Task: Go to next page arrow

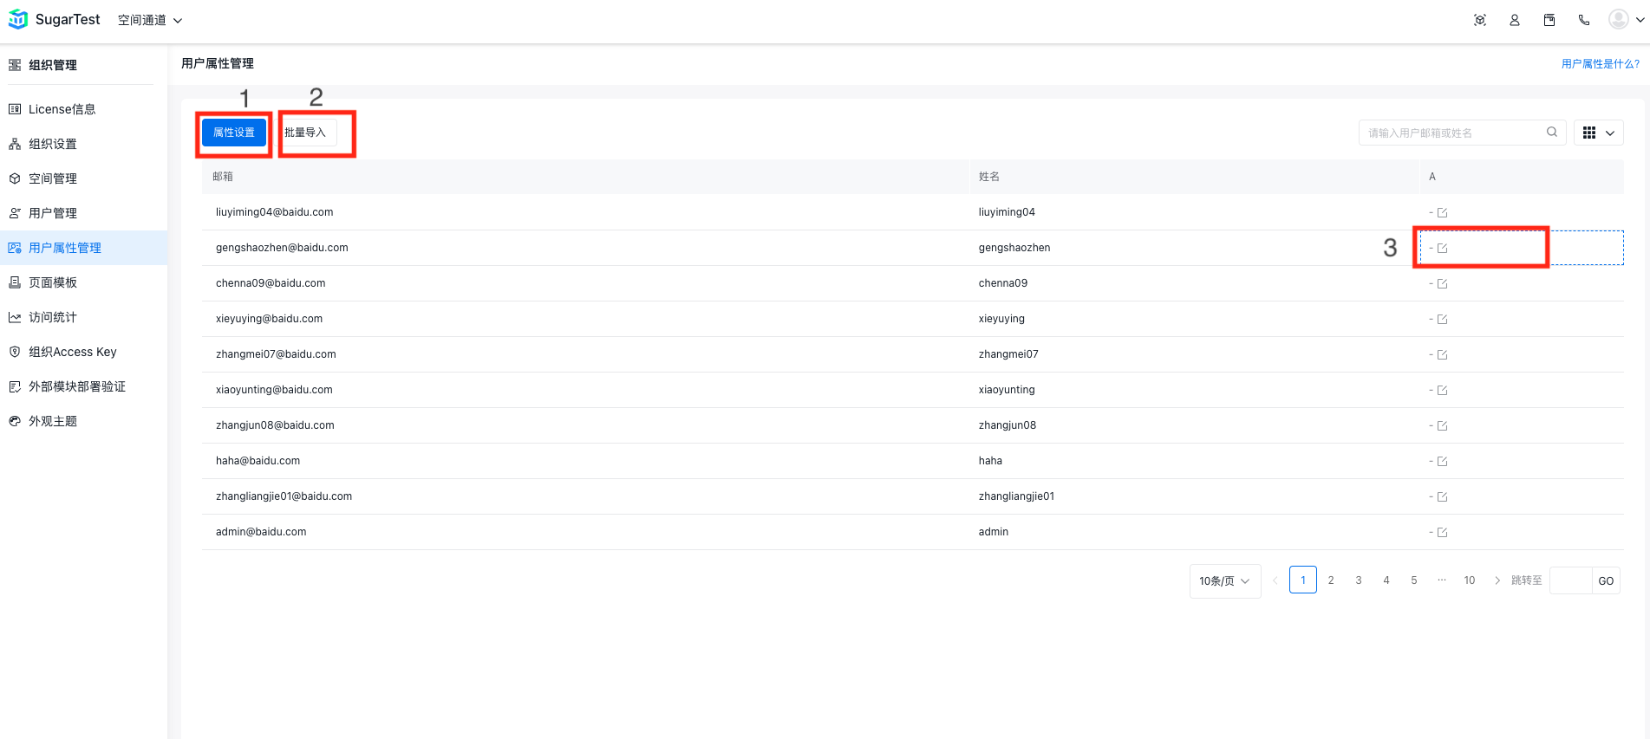Action: [x=1497, y=580]
